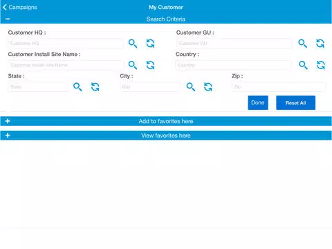Expand the Add to favorites here section
This screenshot has width=332, height=249.
166,121
